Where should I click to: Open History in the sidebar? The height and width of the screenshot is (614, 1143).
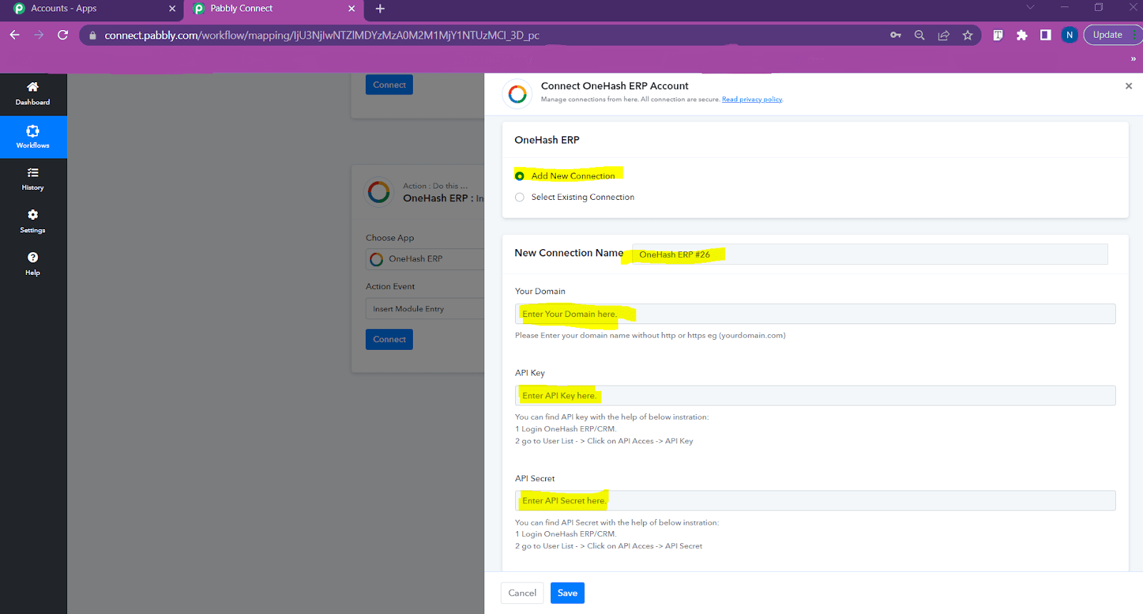[33, 179]
